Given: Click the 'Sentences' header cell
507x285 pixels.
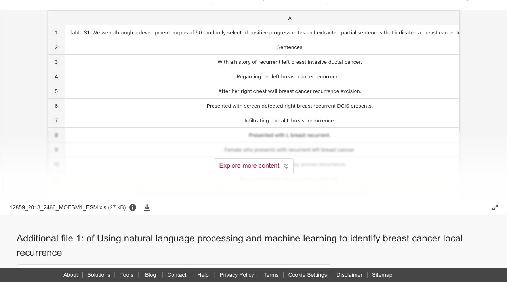Looking at the screenshot, I should pos(262,47).
